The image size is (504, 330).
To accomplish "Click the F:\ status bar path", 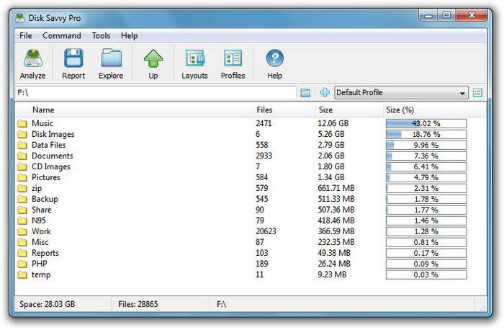I will point(222,304).
